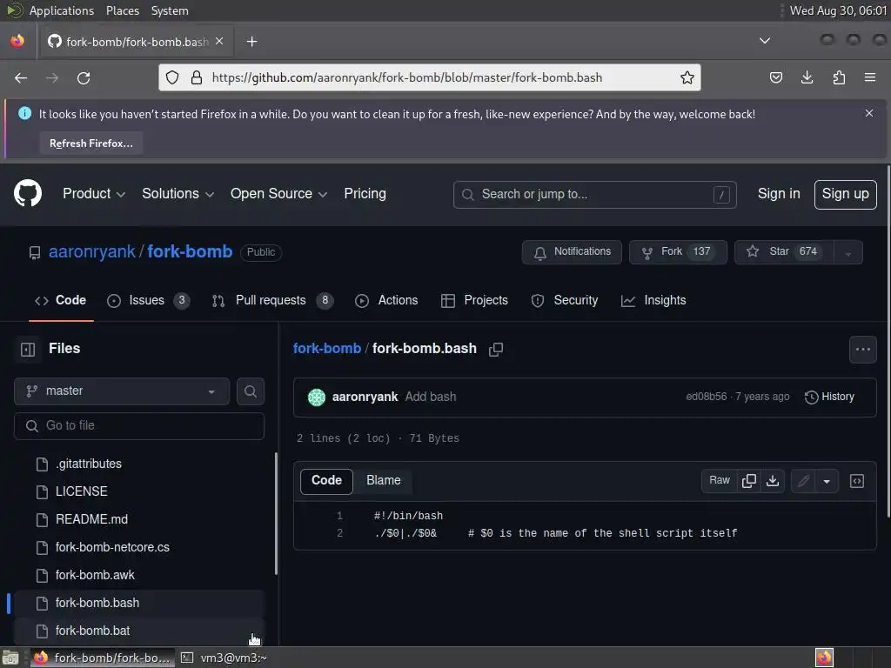Open the Firefox tracking protection shield icon
This screenshot has width=891, height=668.
pyautogui.click(x=172, y=77)
